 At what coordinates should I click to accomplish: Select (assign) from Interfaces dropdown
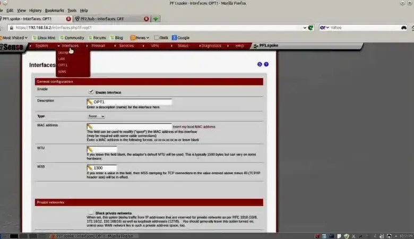[x=64, y=53]
